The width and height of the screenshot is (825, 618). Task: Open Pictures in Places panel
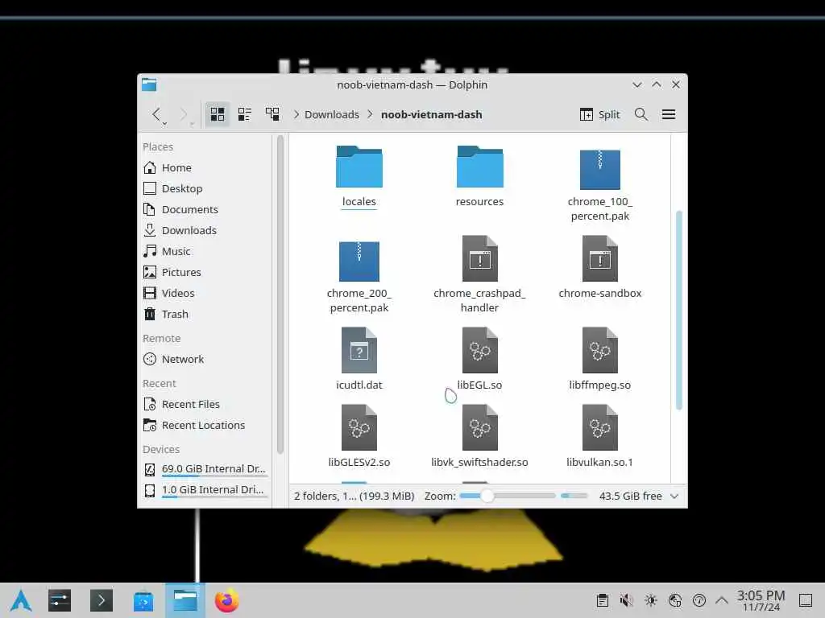pos(205,272)
